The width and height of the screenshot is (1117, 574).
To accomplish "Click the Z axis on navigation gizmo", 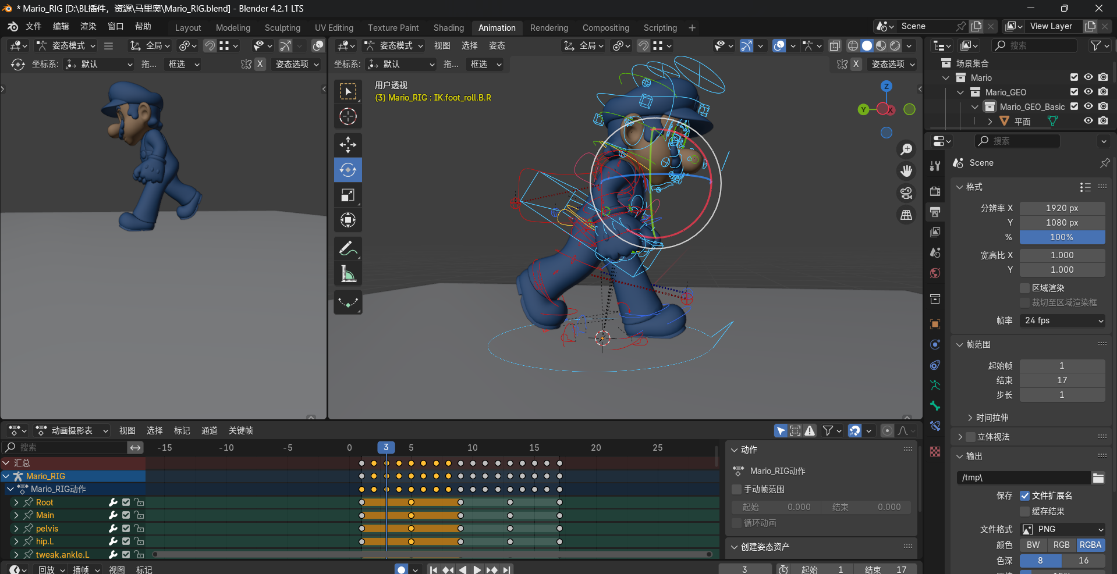I will click(x=886, y=86).
